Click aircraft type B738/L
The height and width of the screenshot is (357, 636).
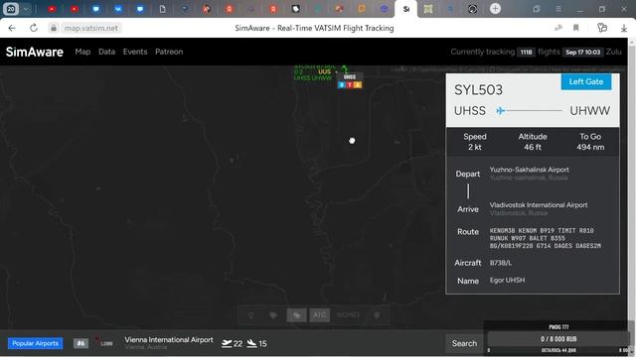[x=501, y=263]
